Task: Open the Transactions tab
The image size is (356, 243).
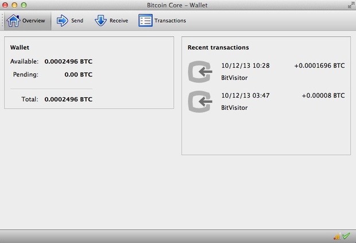Action: pos(162,21)
